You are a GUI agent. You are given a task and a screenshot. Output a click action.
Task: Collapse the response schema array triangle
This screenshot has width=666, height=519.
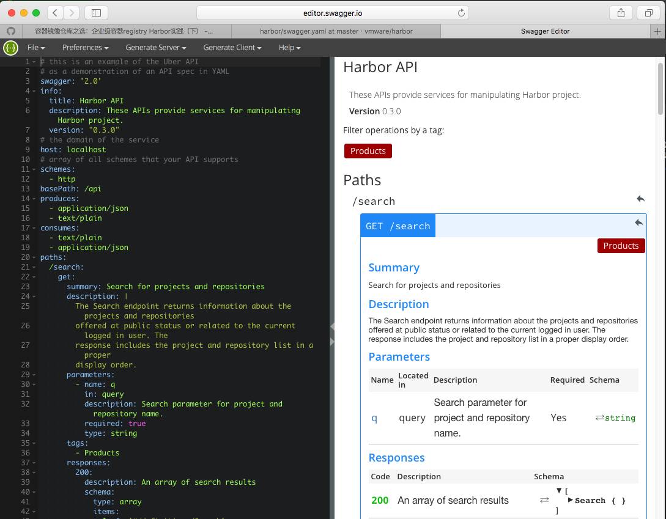tap(559, 490)
